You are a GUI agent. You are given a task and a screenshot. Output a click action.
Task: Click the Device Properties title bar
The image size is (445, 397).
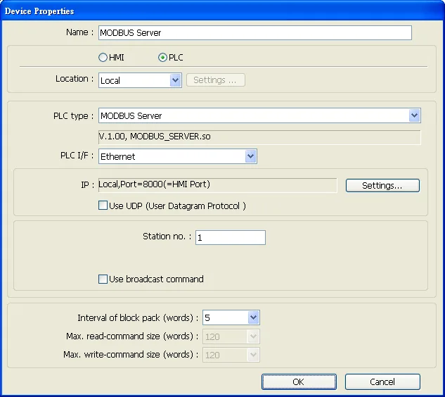[x=222, y=11]
